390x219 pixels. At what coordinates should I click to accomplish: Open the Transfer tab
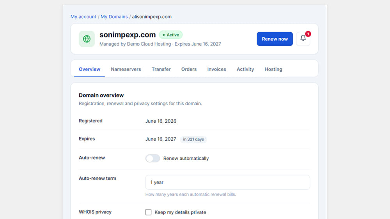coord(161,69)
